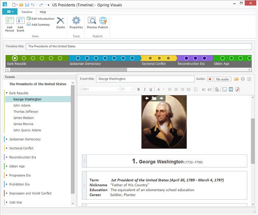Open the Calibri font dropdown
Screen dimensions: 258x215
[118, 89]
